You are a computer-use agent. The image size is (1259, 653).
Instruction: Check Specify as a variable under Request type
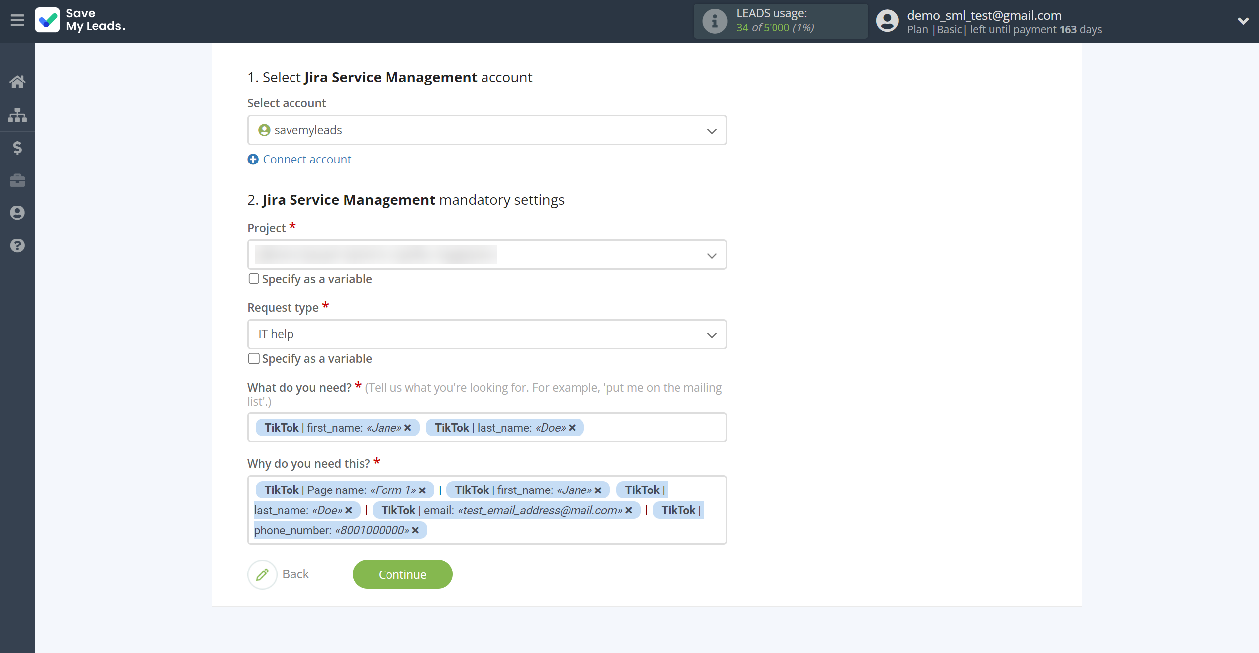pyautogui.click(x=254, y=358)
